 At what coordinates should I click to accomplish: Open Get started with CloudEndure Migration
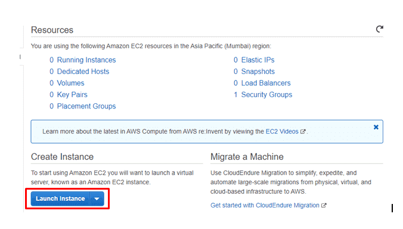[265, 205]
